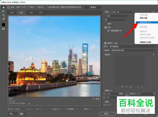Choose 编辑输出设置 from the menu

[x=146, y=42]
